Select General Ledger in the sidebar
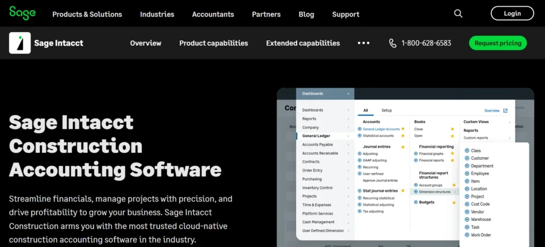545x247 pixels. (316, 136)
